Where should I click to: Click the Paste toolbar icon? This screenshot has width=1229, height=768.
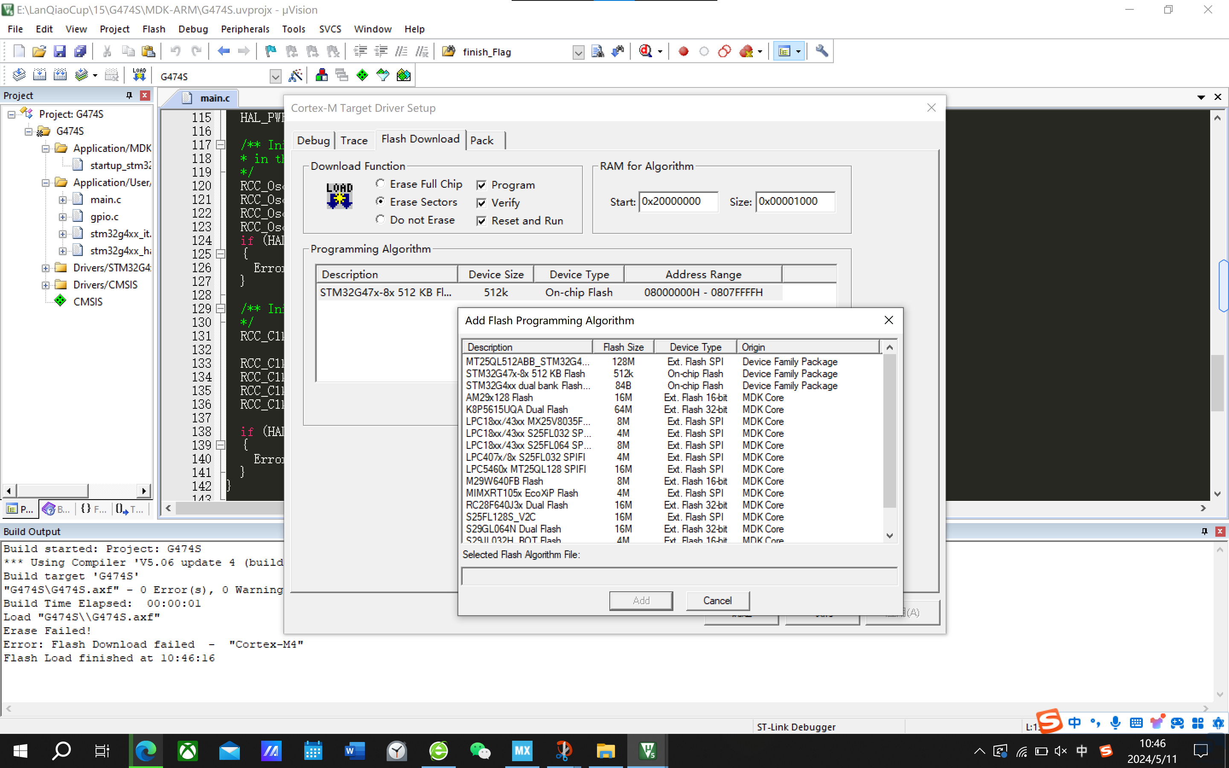coord(149,51)
